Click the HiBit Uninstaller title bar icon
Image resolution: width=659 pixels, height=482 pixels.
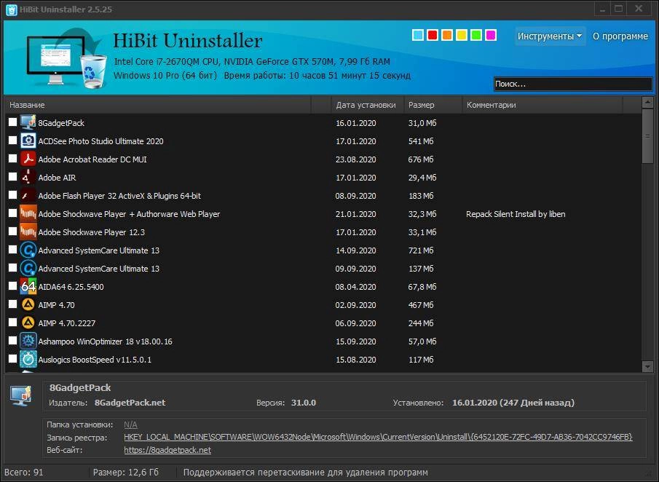(x=12, y=9)
